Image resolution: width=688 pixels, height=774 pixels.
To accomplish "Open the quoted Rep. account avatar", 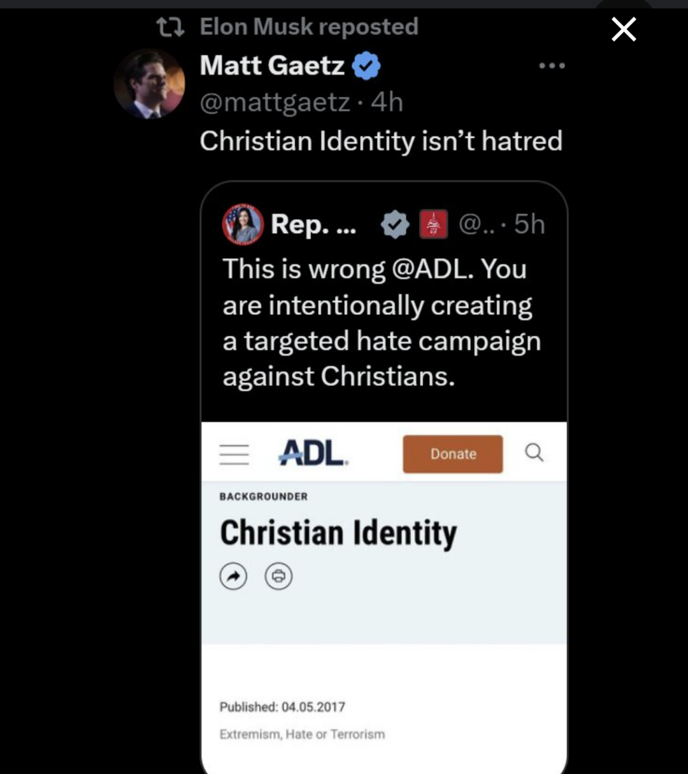I will 243,224.
